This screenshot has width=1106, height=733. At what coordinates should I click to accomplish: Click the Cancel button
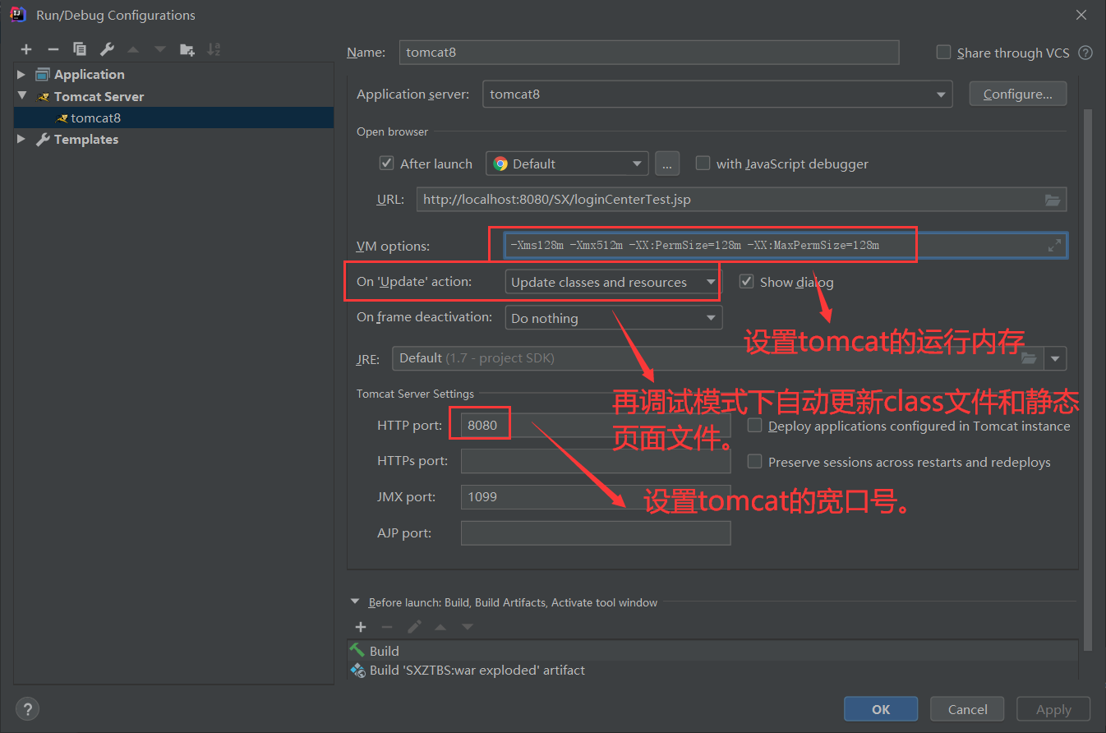coord(967,709)
